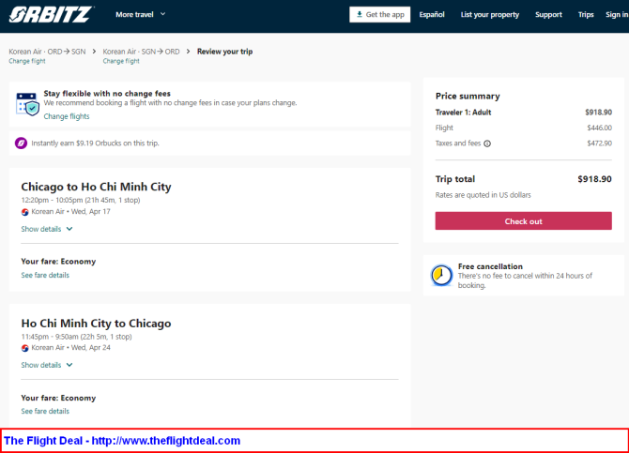This screenshot has height=453, width=629.
Task: Click the free cancellation clock icon
Action: click(440, 275)
